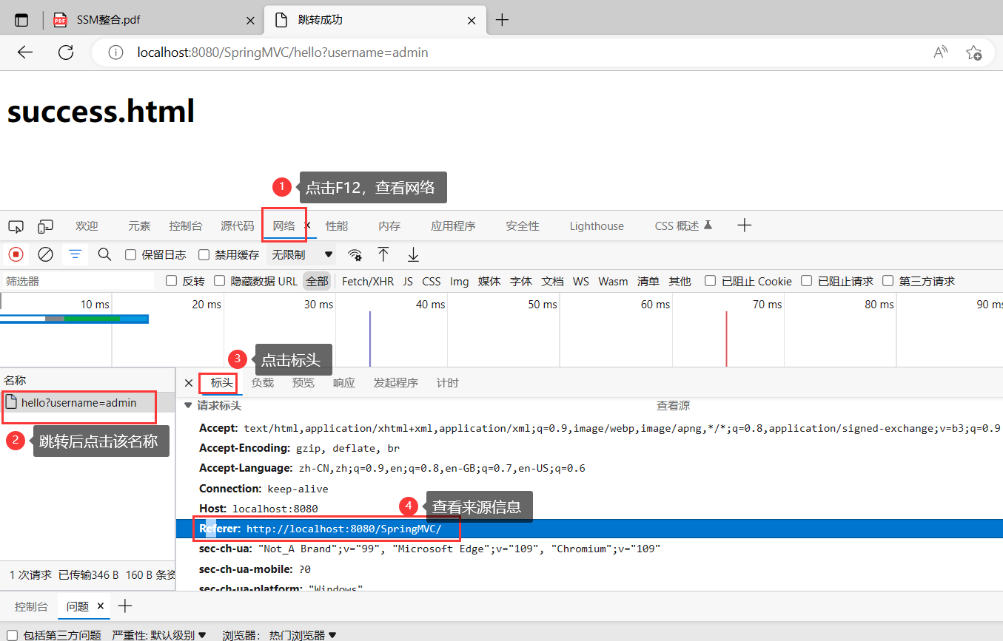Open the Lighthouse DevTools tab
The height and width of the screenshot is (641, 1003).
coord(597,226)
